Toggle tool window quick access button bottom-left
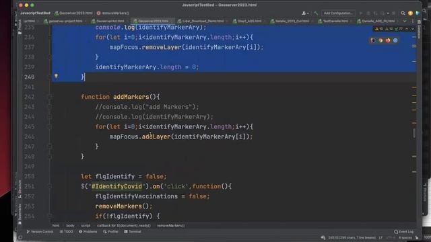Screen dimensions: 431x242 coord(20,237)
